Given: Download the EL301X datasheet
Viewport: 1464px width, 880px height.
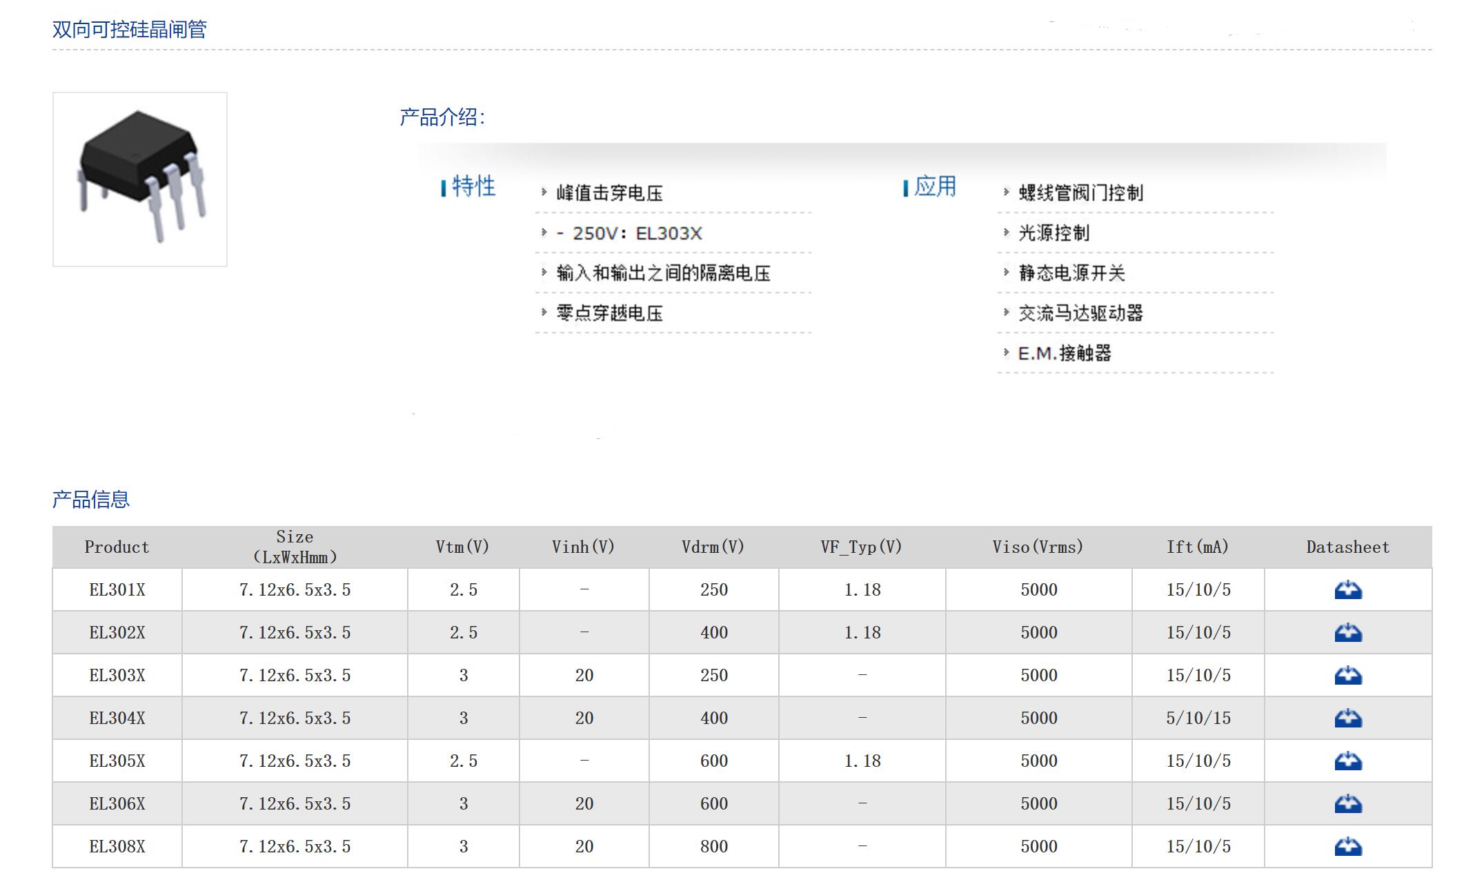Looking at the screenshot, I should click(x=1347, y=590).
